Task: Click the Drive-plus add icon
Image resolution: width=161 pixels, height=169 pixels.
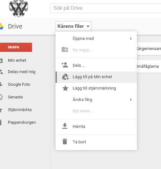Action: click(65, 77)
